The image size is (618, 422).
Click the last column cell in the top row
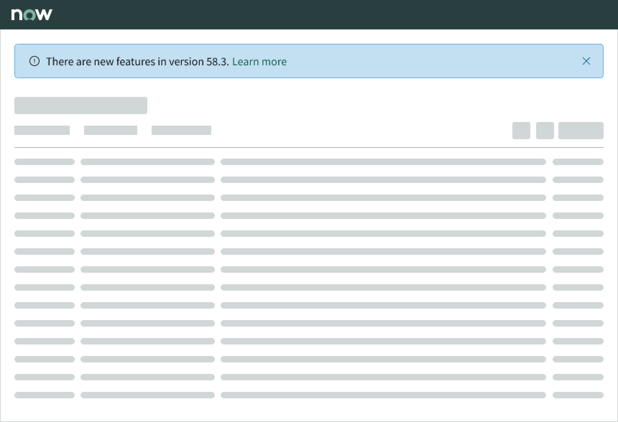point(578,162)
